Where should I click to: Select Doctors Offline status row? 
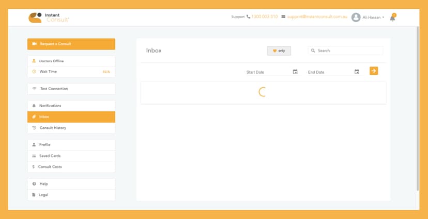click(71, 61)
